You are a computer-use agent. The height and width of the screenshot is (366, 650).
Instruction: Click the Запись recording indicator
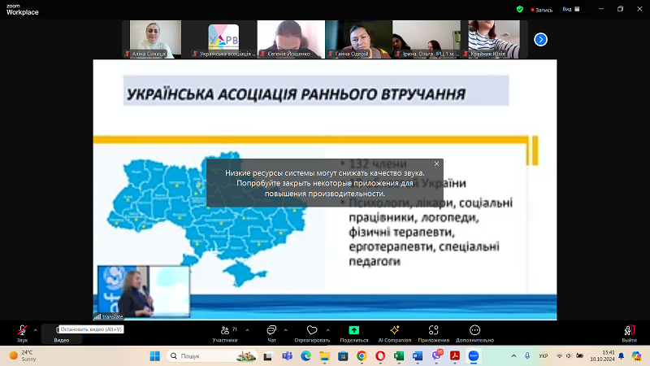[542, 10]
